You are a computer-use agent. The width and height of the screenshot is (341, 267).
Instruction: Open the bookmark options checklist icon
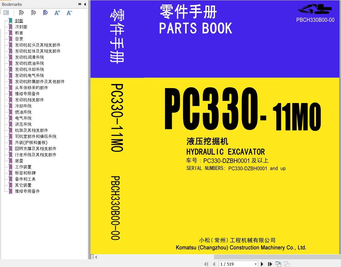(x=6, y=13)
